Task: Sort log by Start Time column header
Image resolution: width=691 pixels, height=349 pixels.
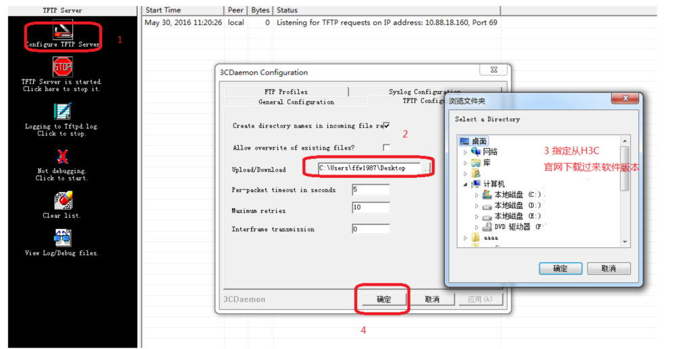Action: point(184,10)
